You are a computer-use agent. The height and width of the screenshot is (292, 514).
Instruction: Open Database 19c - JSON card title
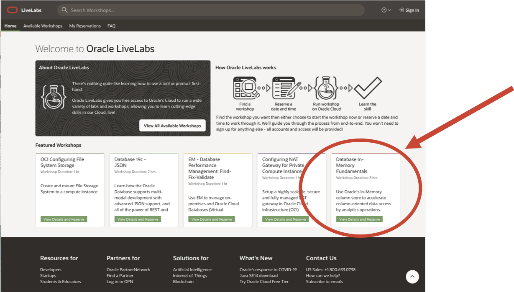click(130, 162)
